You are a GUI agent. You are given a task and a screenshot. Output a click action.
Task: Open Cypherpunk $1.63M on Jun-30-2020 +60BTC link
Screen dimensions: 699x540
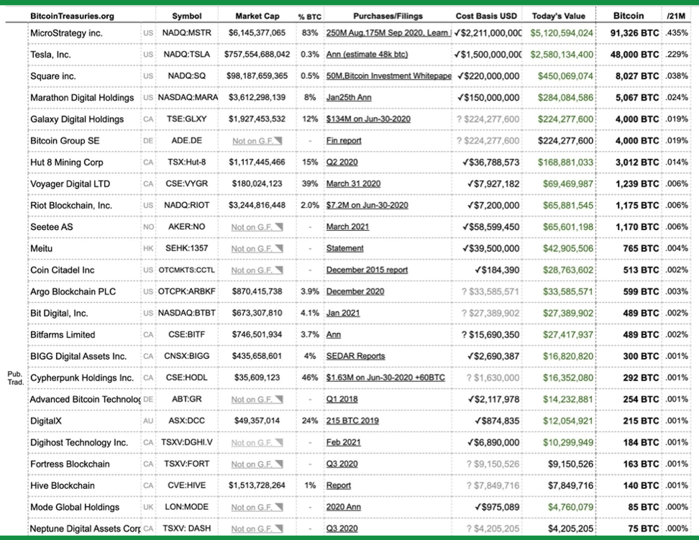point(385,377)
